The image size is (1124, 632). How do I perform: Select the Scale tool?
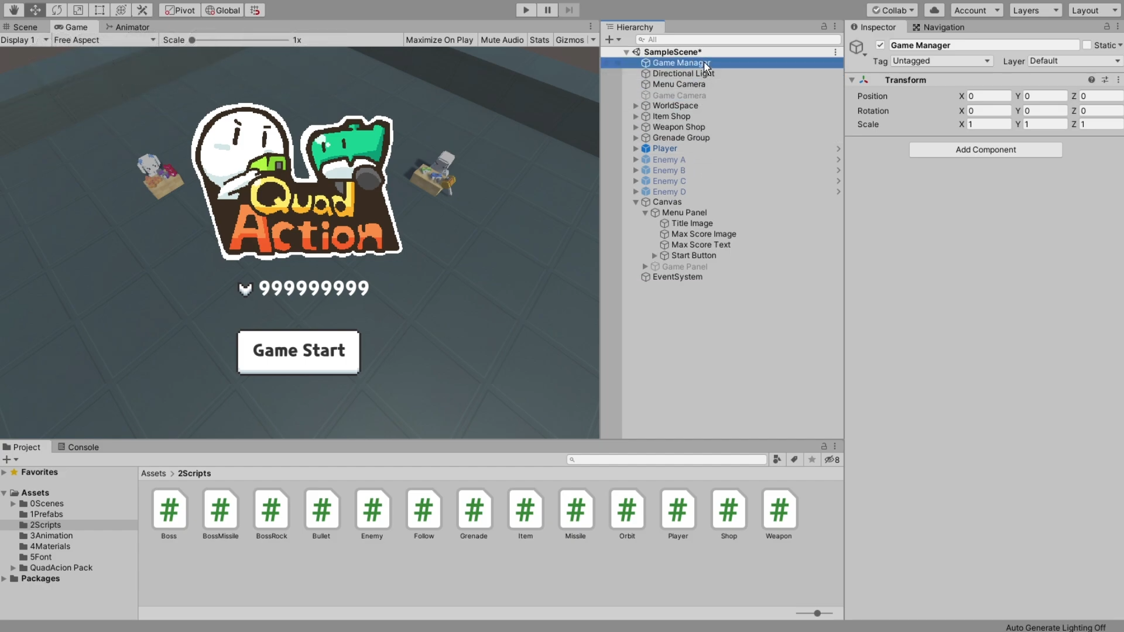(78, 10)
